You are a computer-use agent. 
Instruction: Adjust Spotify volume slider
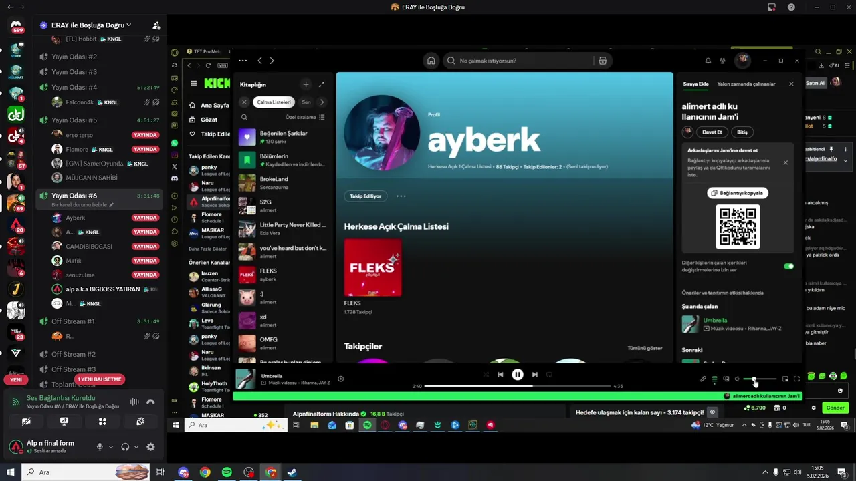[760, 379]
